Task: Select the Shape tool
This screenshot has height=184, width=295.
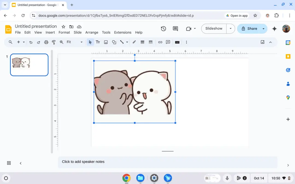Action: 114,42
